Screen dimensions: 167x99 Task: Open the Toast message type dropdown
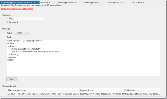tap(21, 33)
